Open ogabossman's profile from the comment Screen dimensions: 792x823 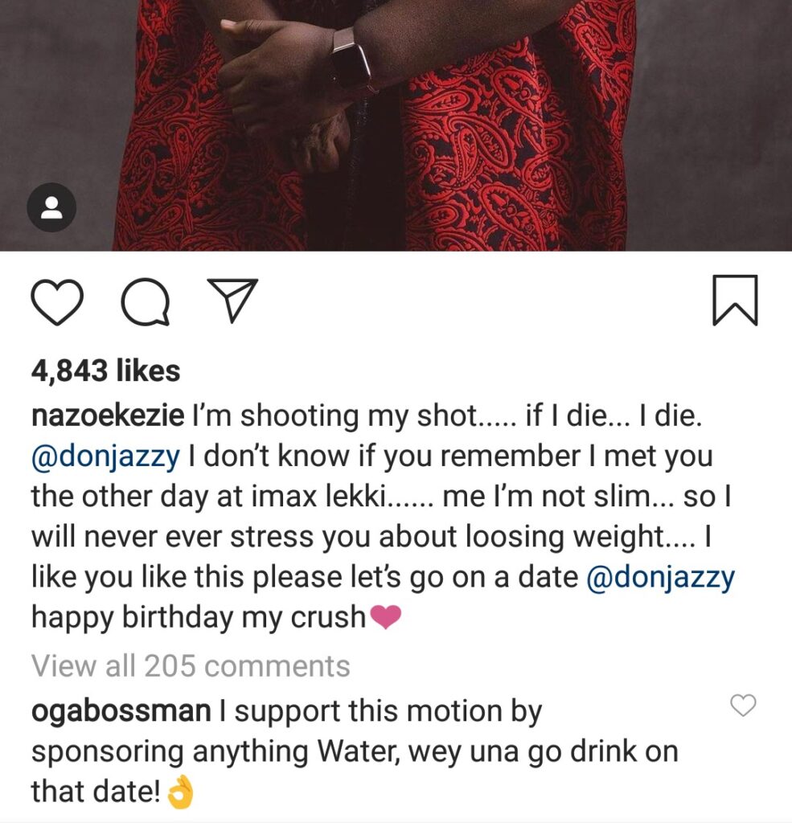[121, 712]
